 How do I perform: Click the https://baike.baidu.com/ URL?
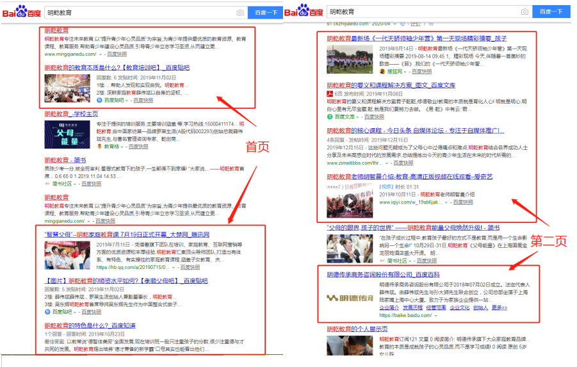405,316
